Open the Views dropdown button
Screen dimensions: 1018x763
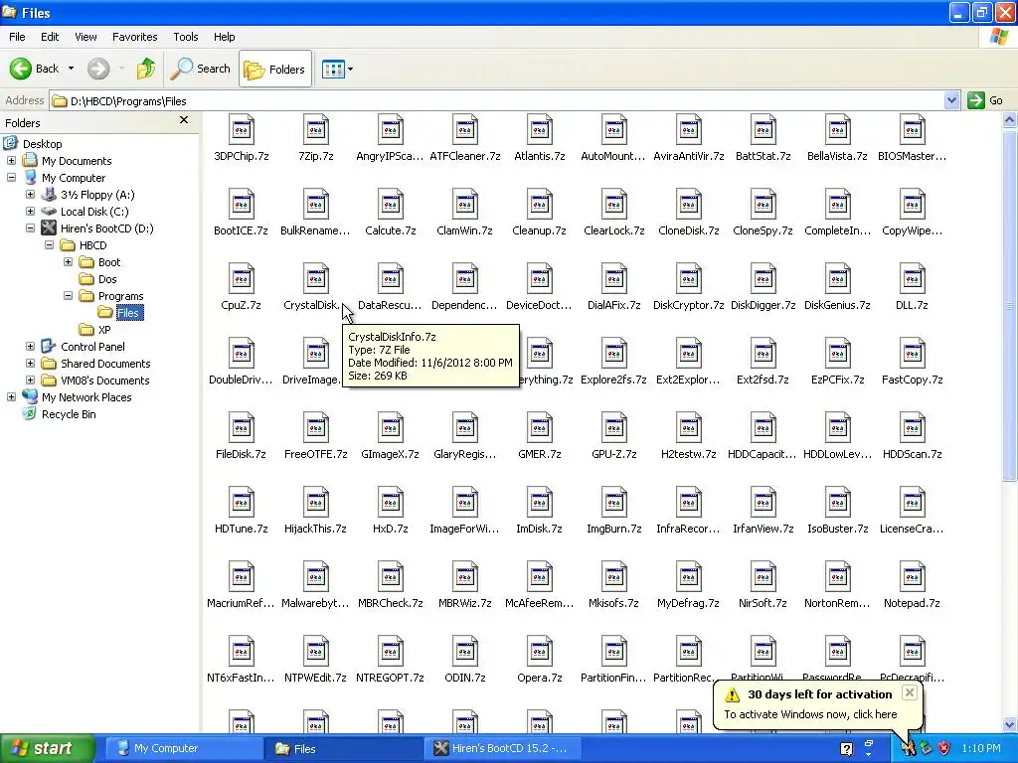(338, 69)
